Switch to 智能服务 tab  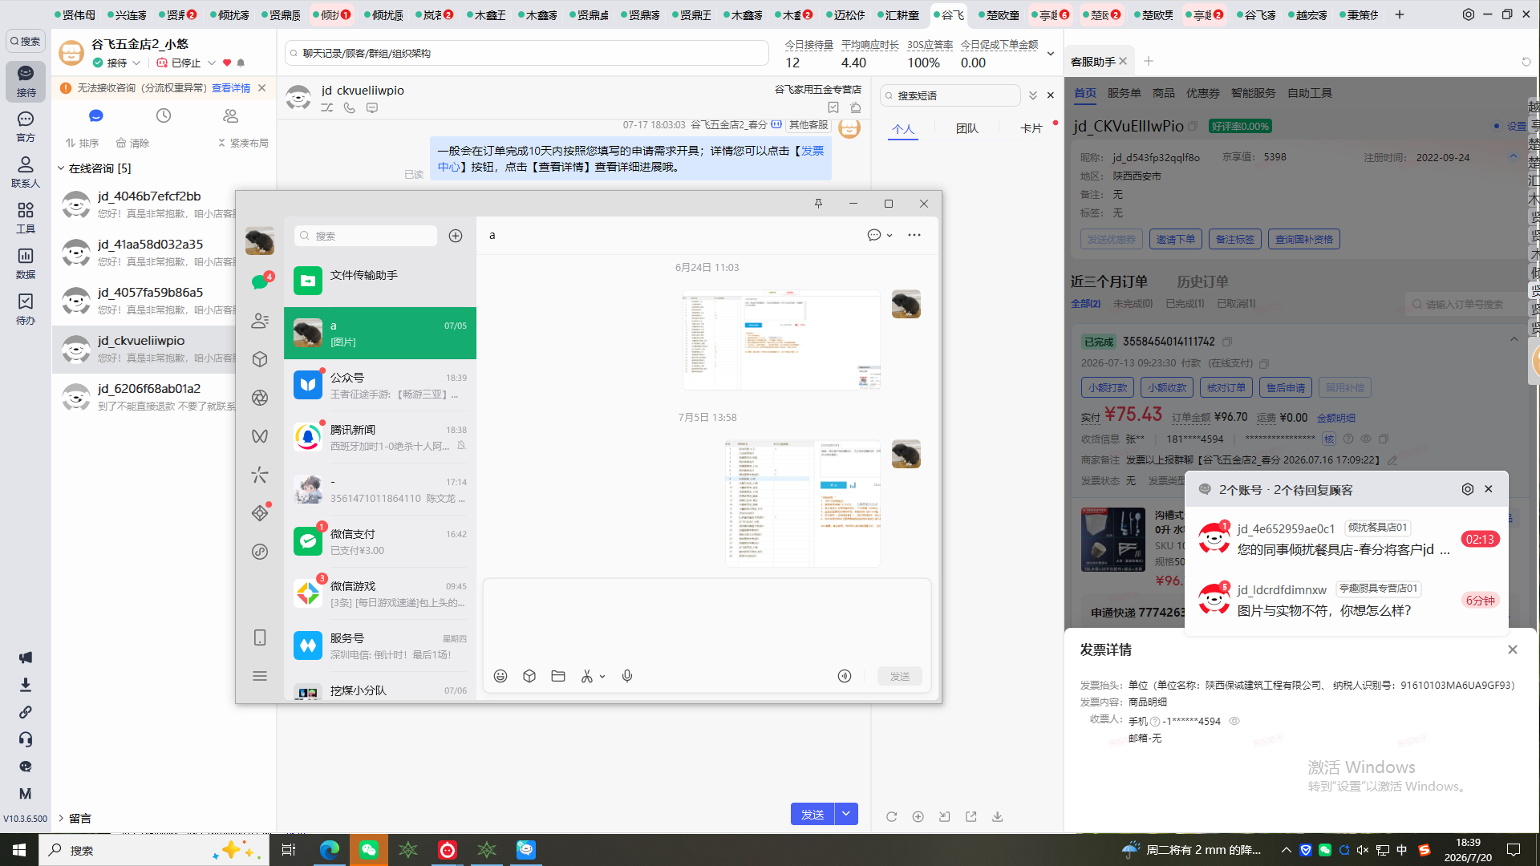click(x=1253, y=93)
